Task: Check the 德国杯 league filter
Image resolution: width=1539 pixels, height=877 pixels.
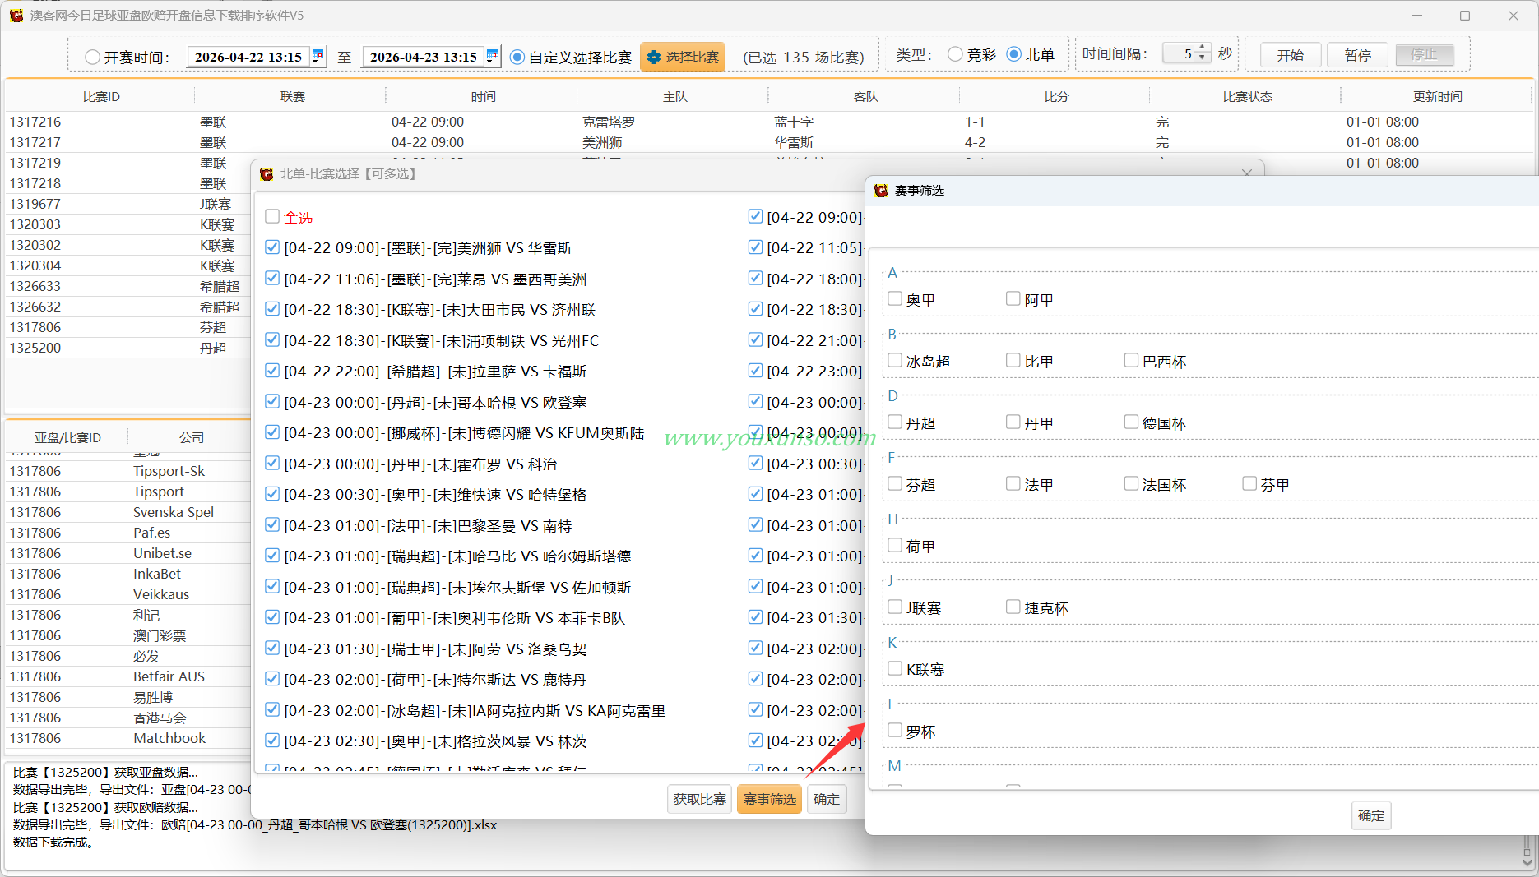Action: tap(1132, 422)
